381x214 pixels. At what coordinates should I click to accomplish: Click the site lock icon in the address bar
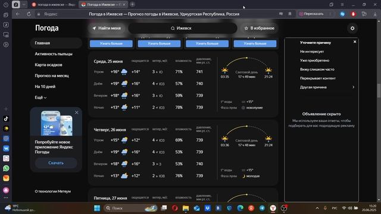click(39, 14)
